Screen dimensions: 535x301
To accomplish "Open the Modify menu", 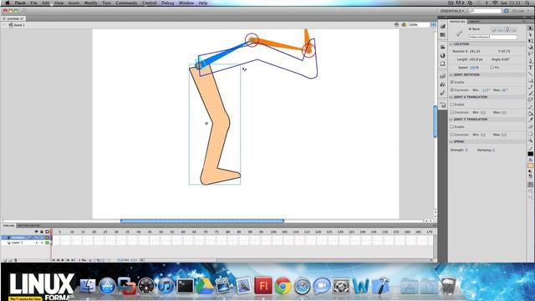I will [90, 3].
